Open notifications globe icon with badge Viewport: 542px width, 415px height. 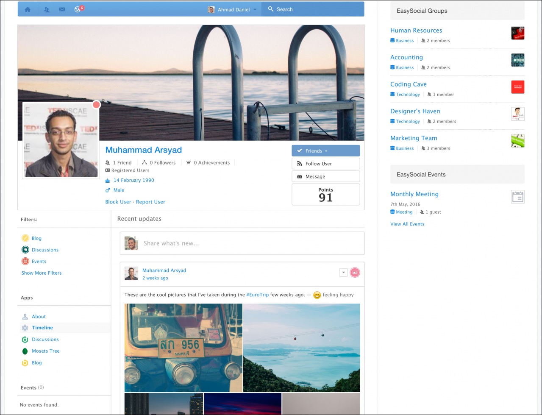(78, 9)
